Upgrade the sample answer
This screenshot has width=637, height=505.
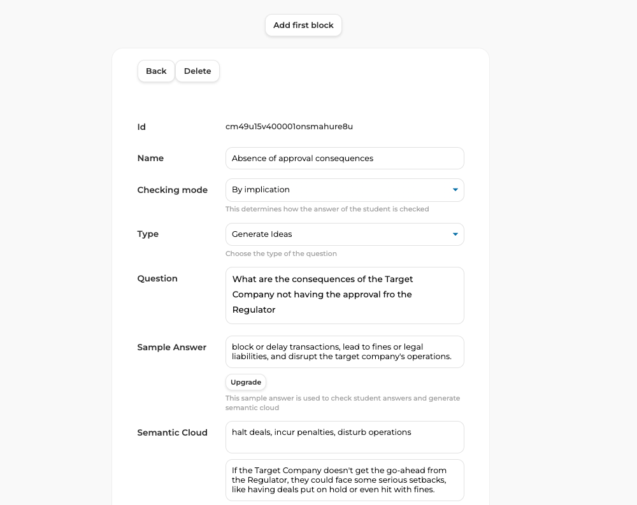pos(246,382)
